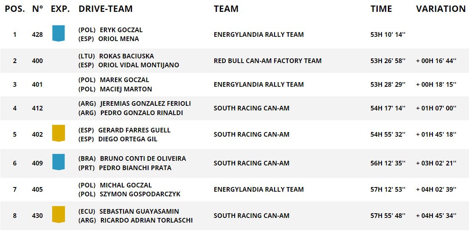Click the yellow badge for car 430
Screen dimensions: 469x234
58,215
